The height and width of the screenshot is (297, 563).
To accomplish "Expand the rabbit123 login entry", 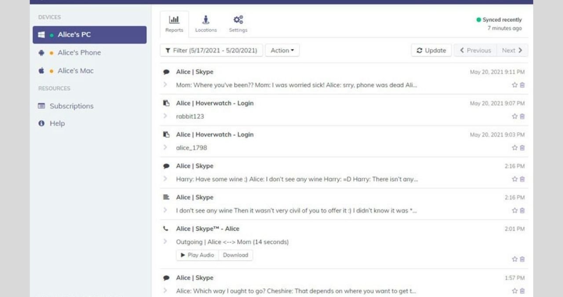I will tap(165, 116).
